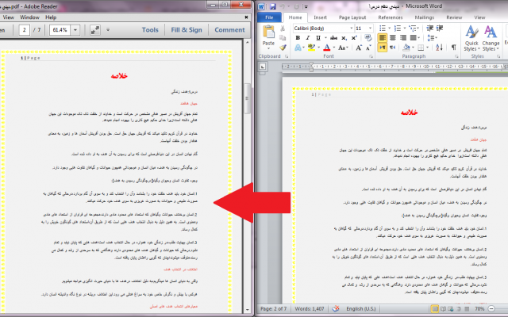Shrink font size in Word
The width and height of the screenshot is (508, 317).
(x=368, y=48)
